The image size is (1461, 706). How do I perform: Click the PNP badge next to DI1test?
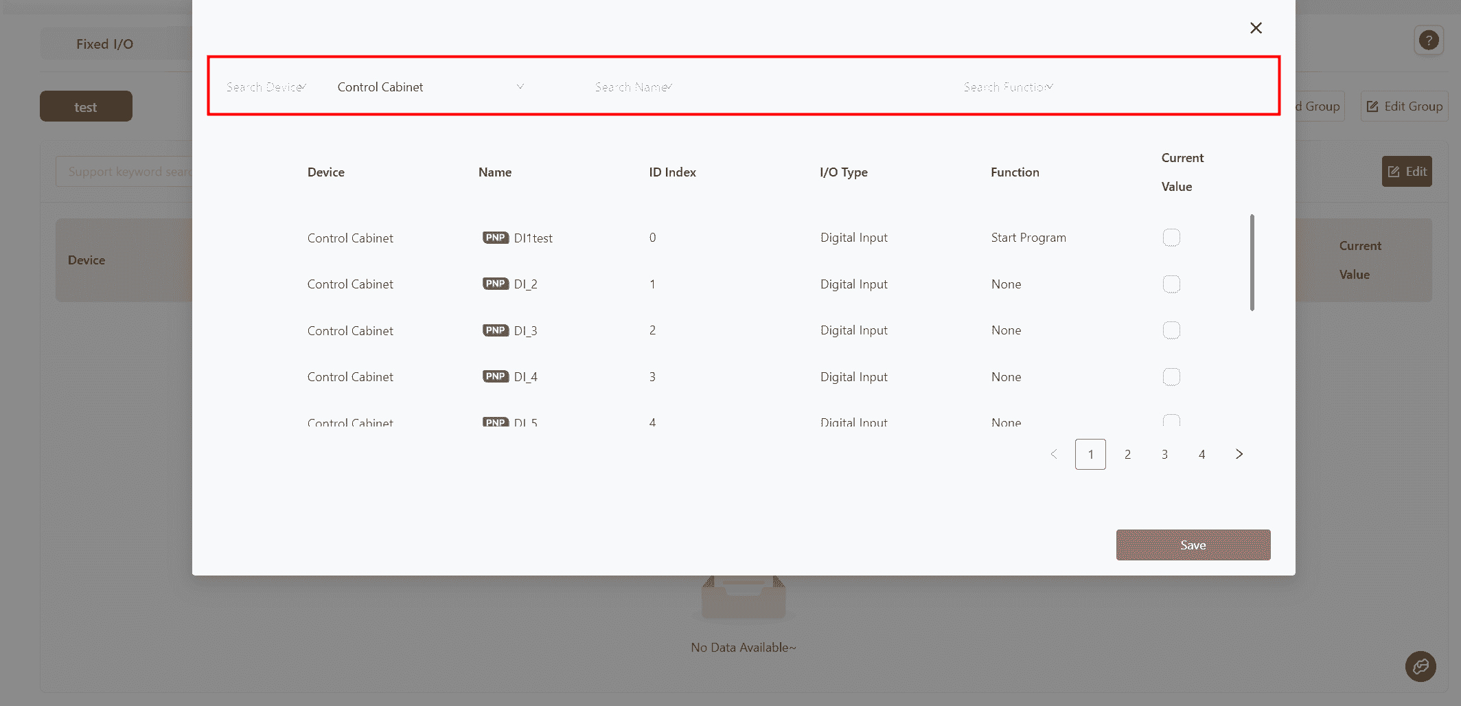495,238
